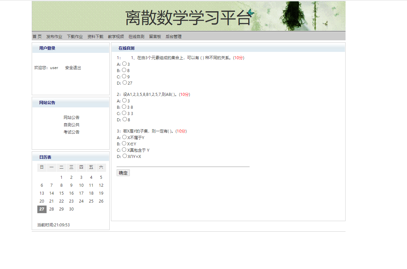Select option A for question 3

[x=124, y=137]
